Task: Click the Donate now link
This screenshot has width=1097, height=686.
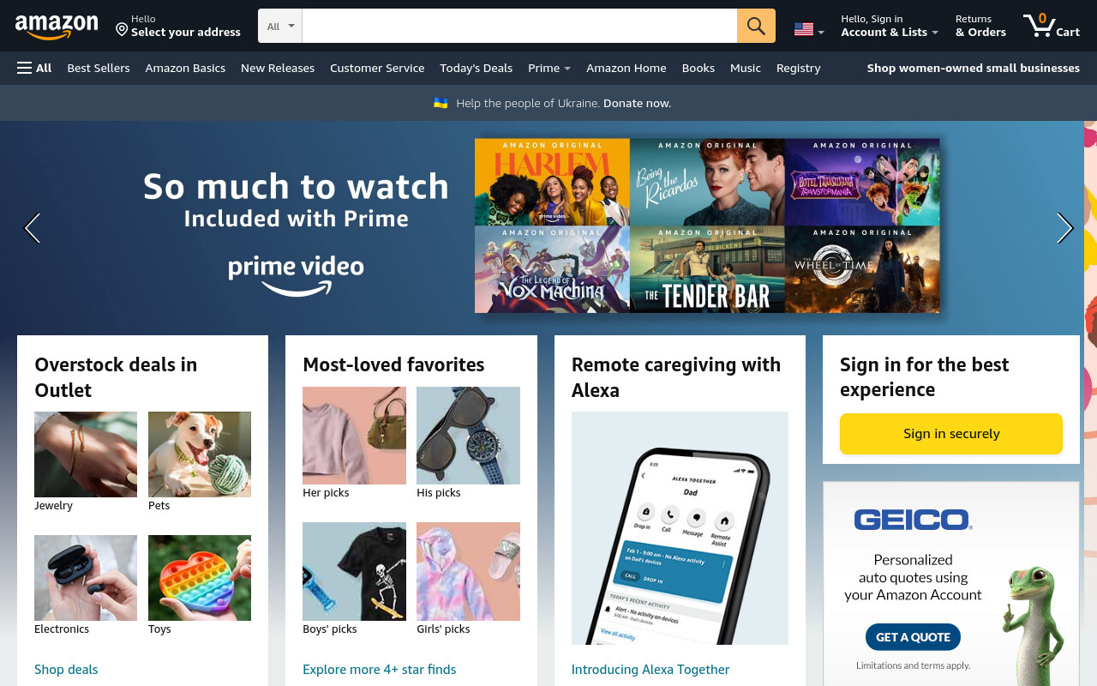Action: coord(637,103)
